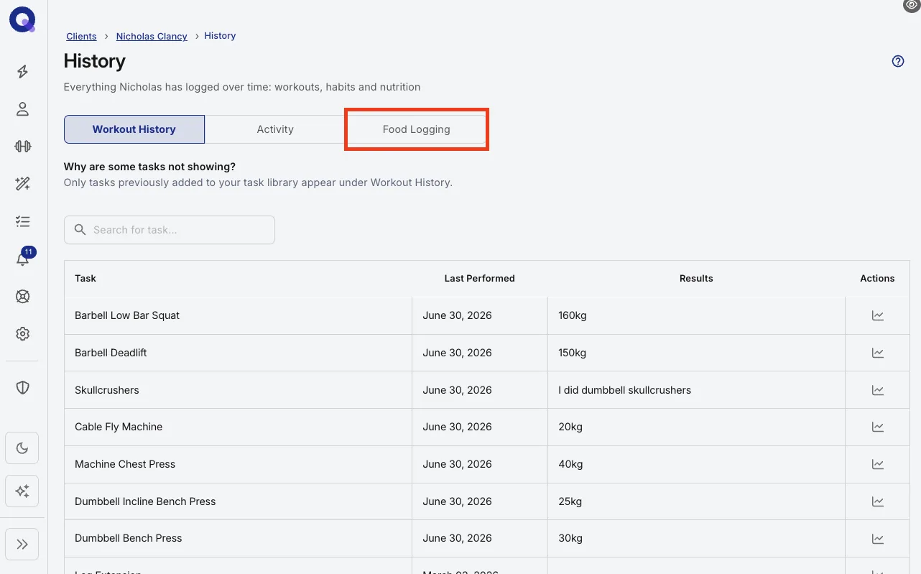Click the eye icon in top corner
Screen dimensions: 921x574
pyautogui.click(x=912, y=5)
